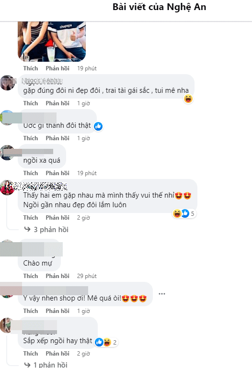Reply to 'Chào mự' comment via Phản hồi

point(57,276)
